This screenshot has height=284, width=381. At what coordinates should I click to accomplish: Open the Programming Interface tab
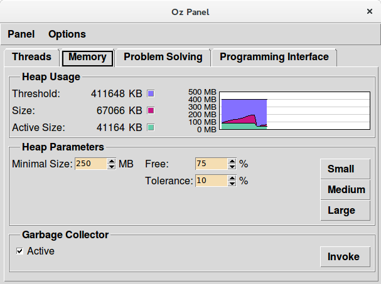[x=274, y=57]
